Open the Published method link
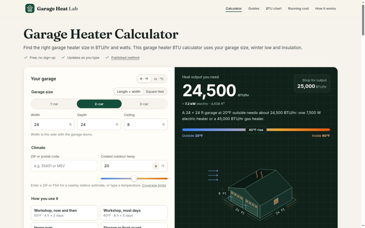This screenshot has width=365, height=228. point(125,58)
